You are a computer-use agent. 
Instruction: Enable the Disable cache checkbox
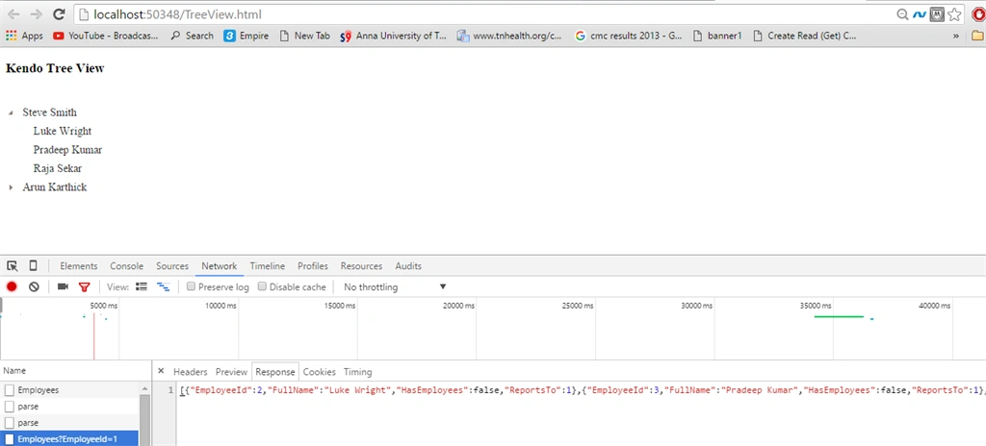coord(262,286)
